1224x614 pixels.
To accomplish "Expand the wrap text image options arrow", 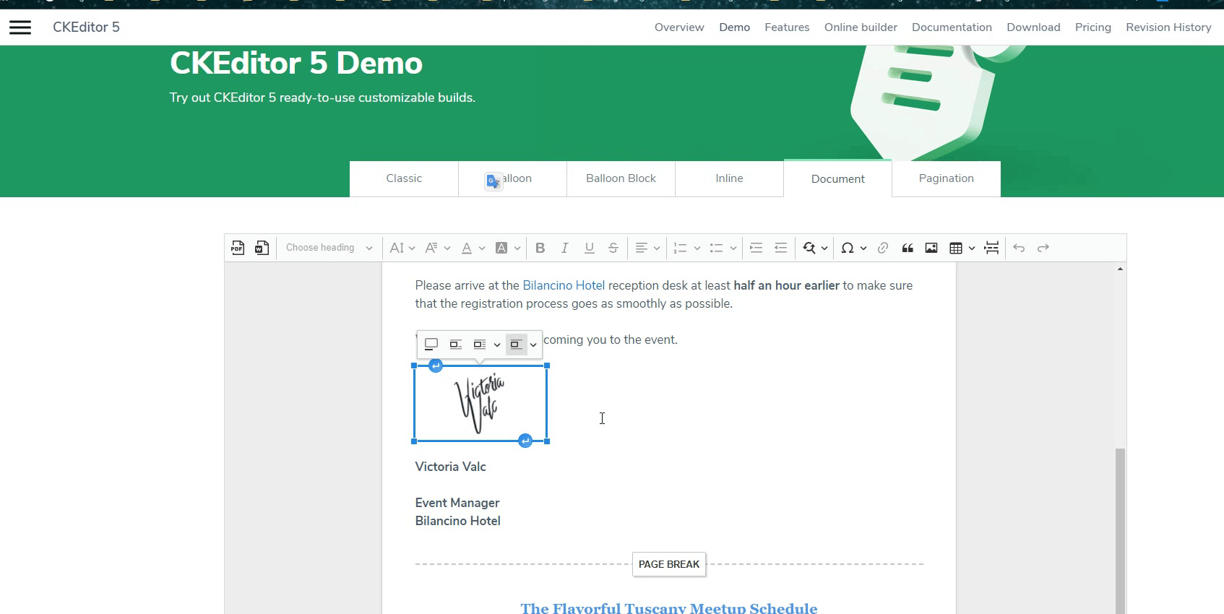I will coord(497,345).
